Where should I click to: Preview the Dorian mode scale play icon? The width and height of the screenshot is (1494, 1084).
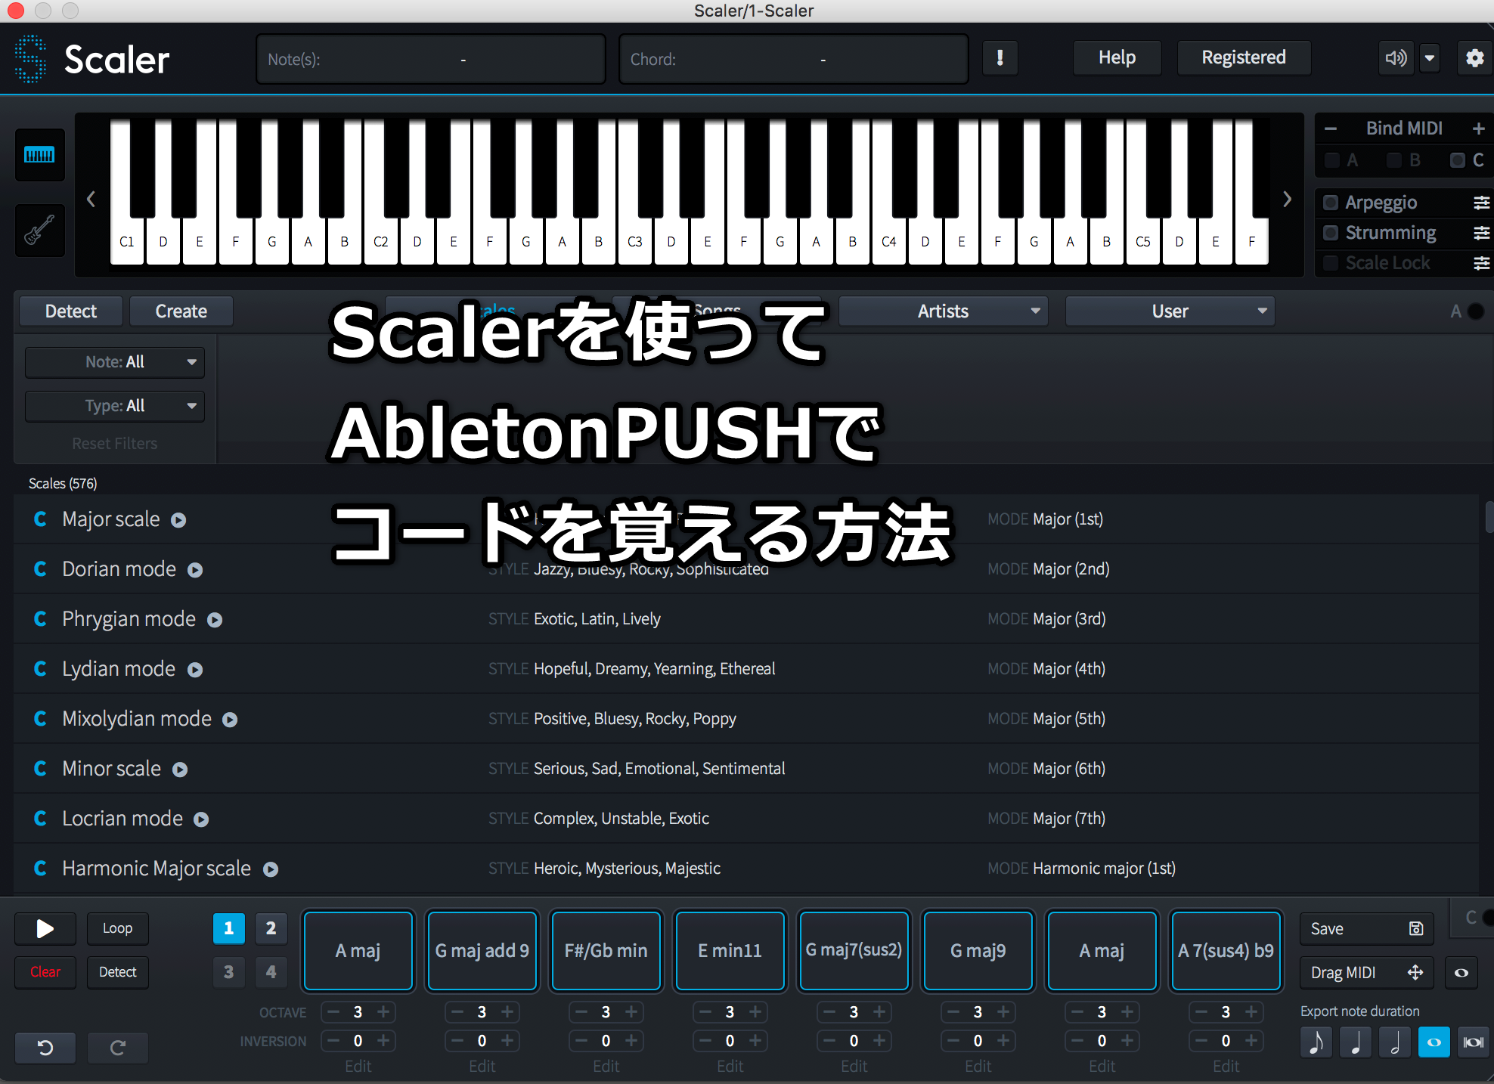coord(195,570)
